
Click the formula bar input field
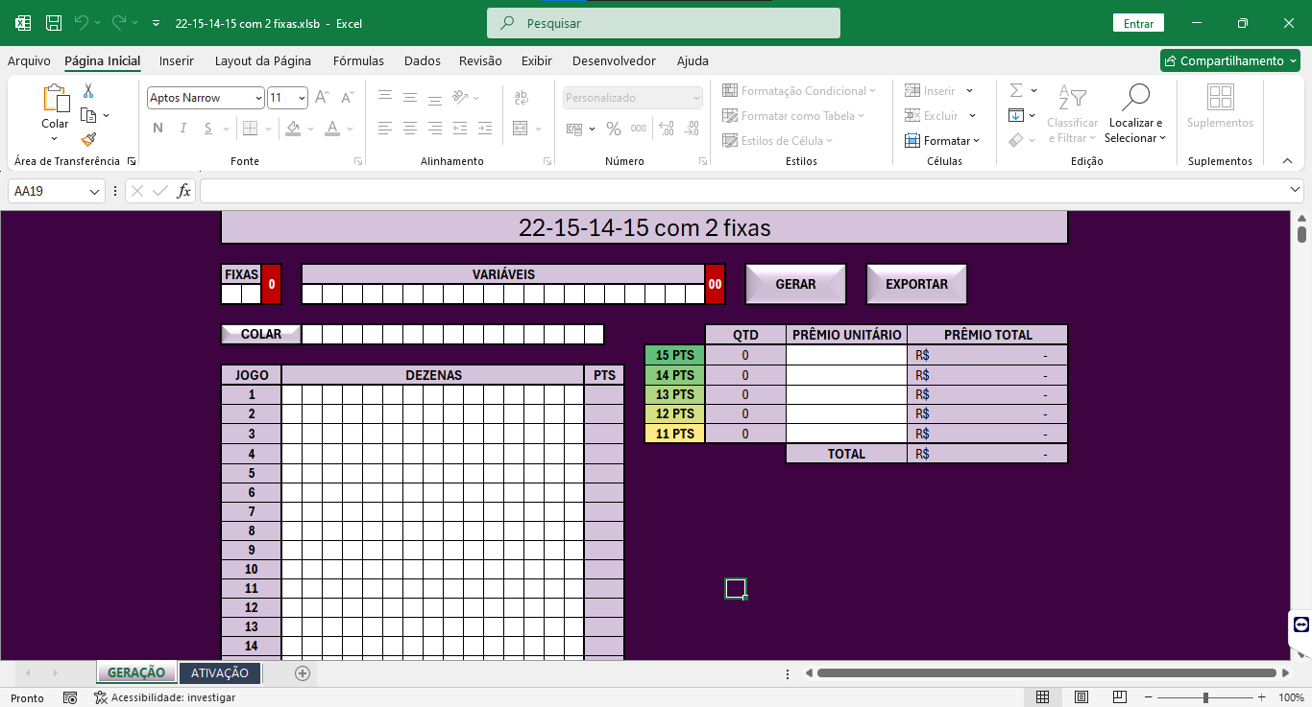tap(743, 191)
